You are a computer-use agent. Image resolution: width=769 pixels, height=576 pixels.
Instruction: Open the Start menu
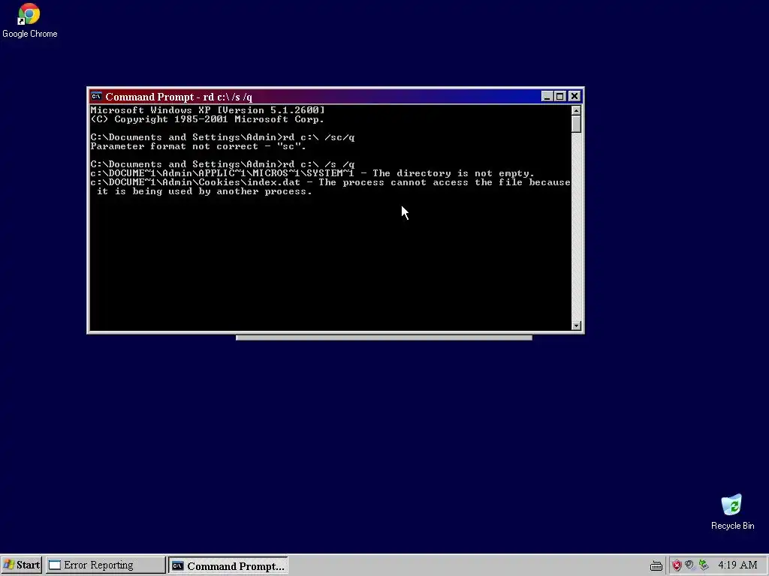pos(22,565)
